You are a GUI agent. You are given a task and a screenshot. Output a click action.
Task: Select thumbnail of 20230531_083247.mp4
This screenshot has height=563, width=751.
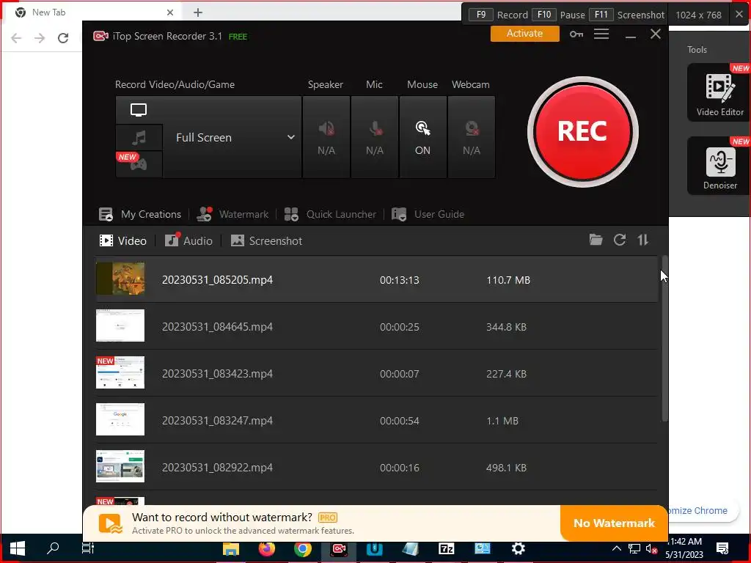[120, 419]
